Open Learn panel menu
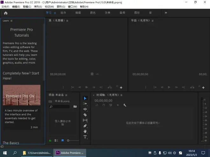The width and height of the screenshot is (210, 157). 11,21
